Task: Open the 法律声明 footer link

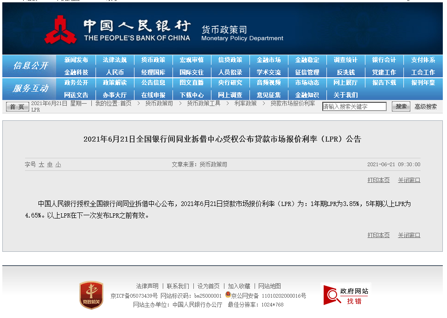Action: (x=147, y=286)
